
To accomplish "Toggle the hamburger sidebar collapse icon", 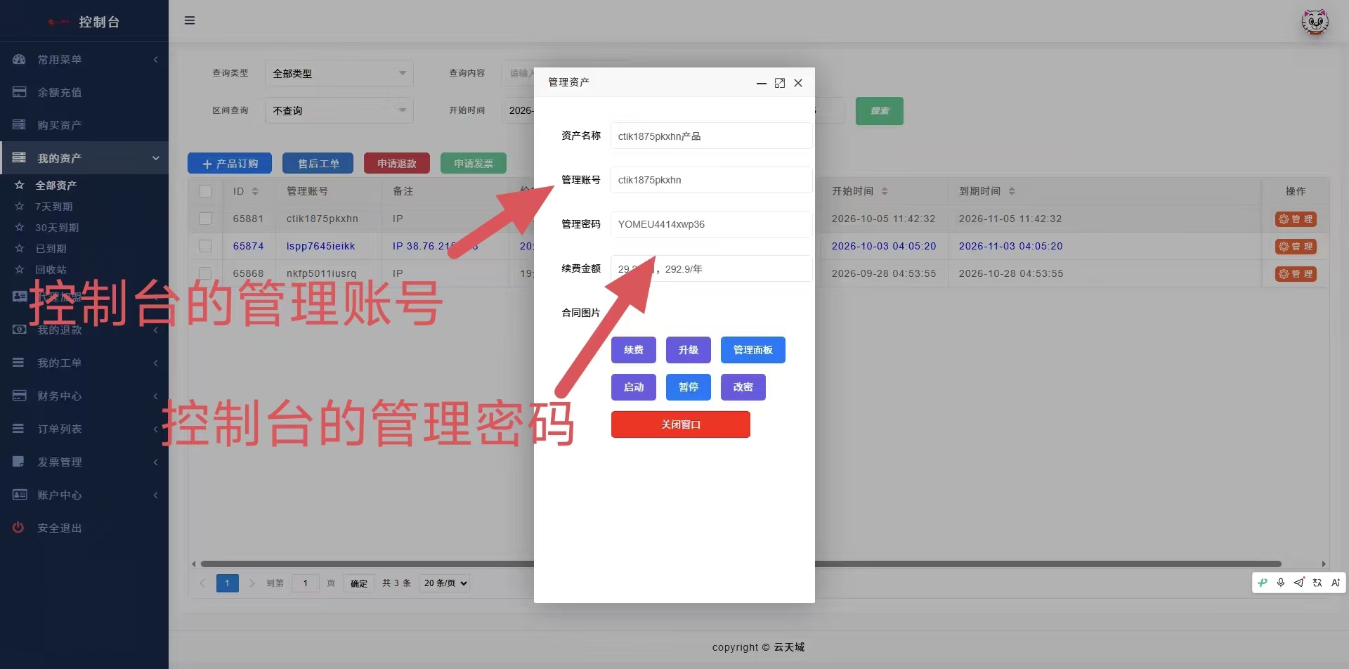I will (x=190, y=20).
